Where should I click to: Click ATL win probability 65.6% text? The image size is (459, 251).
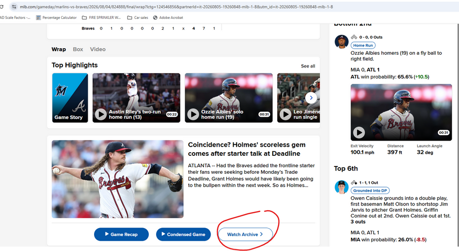pos(390,77)
